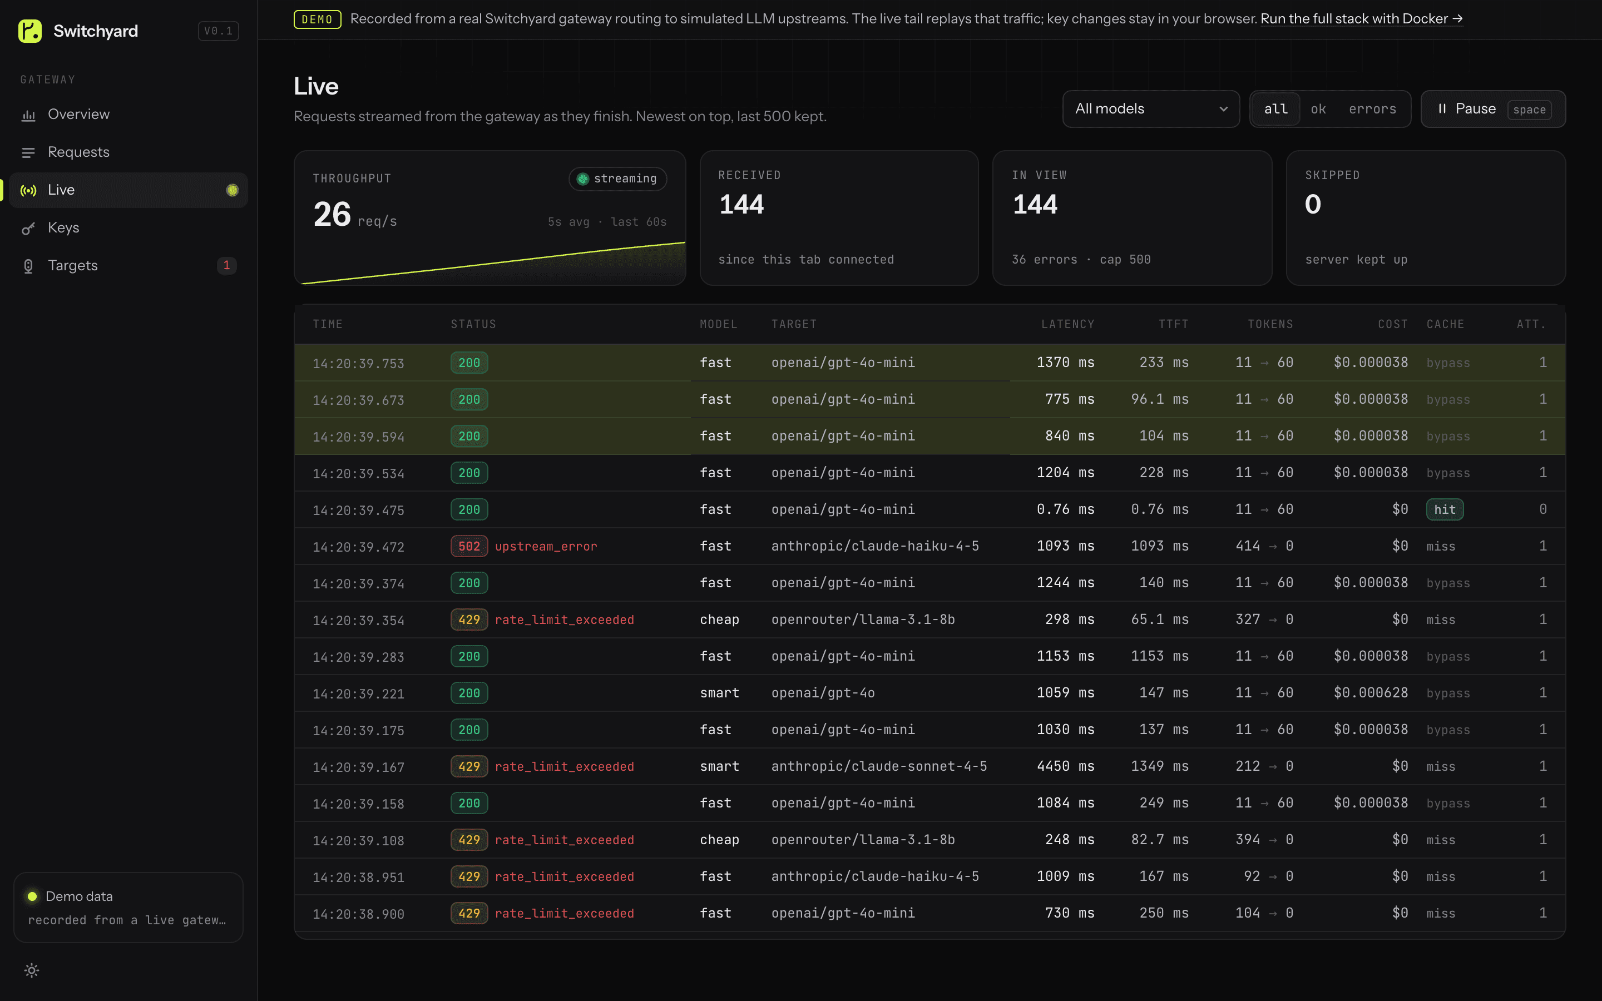Click the throughput sparkline chart

(490, 264)
